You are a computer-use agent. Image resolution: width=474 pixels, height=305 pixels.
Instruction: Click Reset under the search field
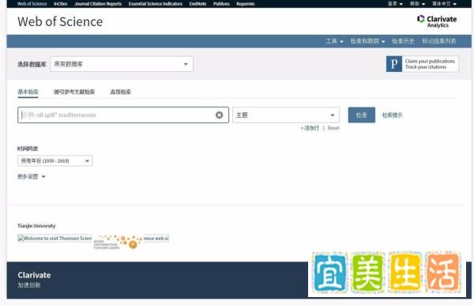click(333, 128)
